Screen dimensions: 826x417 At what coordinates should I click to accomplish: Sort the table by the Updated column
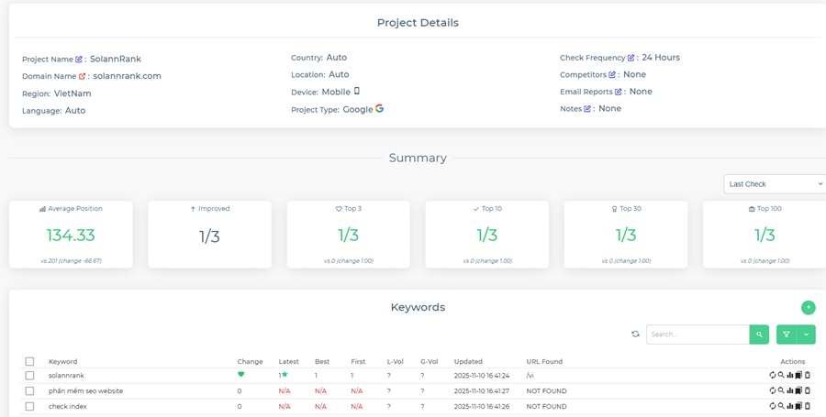pos(468,362)
